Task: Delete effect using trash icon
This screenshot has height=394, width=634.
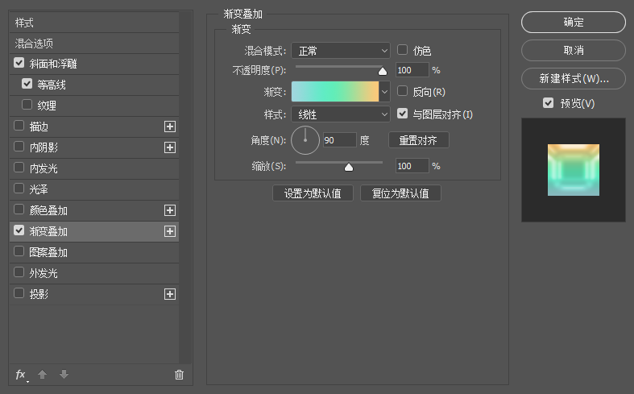Action: [179, 375]
